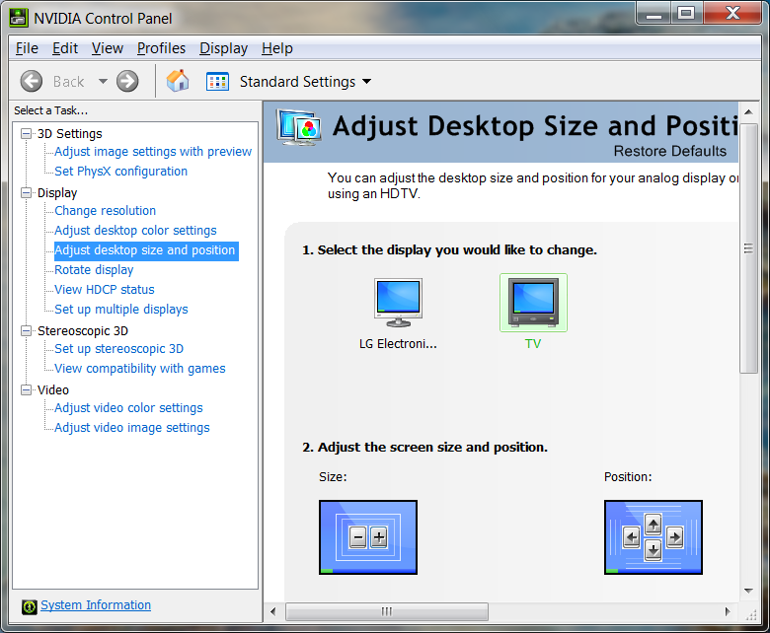Viewport: 770px width, 633px height.
Task: Select the TV display icon
Action: click(533, 303)
